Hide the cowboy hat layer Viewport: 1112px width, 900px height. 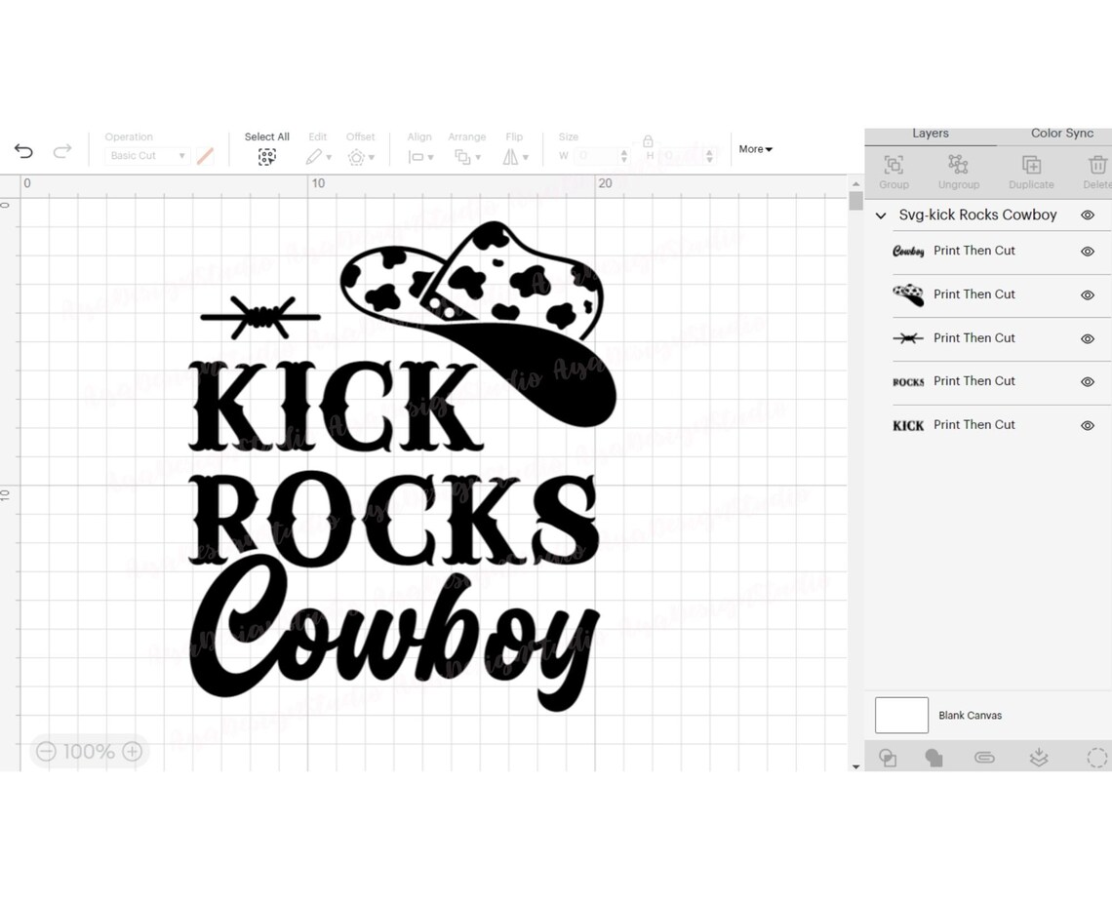pos(1088,294)
